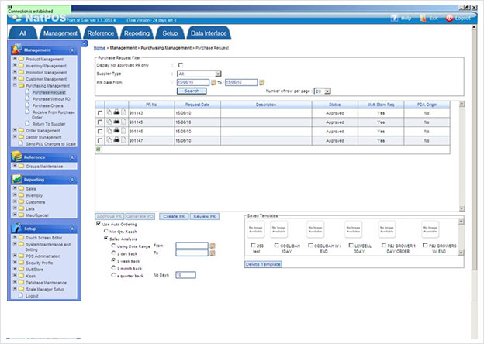Click scroll-down arrow of Saved Templates
484x344 pixels.
tap(462, 253)
